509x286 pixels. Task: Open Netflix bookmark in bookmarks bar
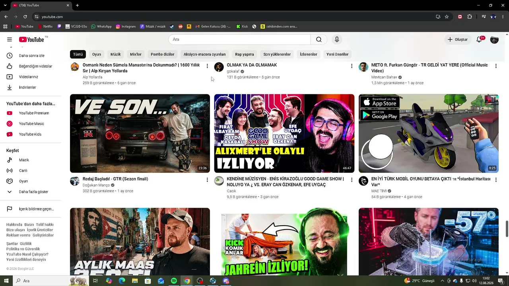point(45,27)
